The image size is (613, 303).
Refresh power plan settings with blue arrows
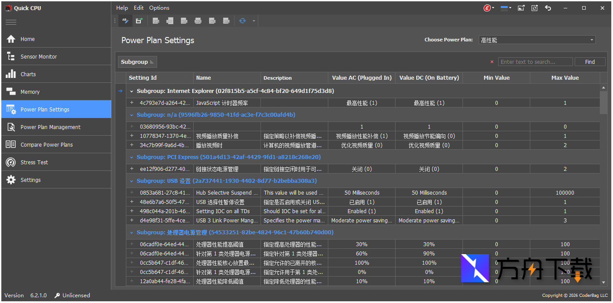click(x=242, y=21)
